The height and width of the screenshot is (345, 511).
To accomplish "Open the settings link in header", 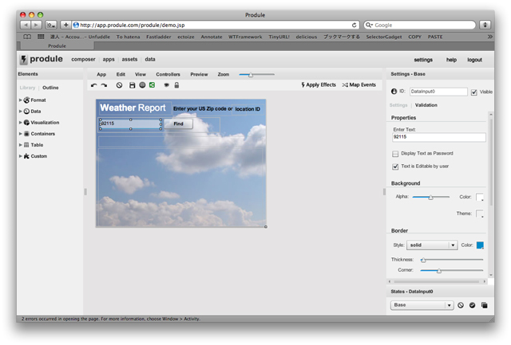I will (423, 60).
